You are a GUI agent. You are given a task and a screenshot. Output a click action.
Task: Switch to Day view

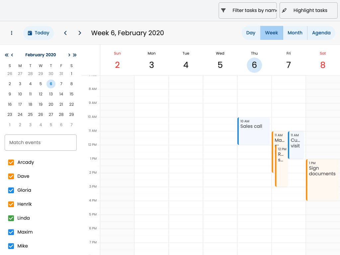pyautogui.click(x=251, y=33)
